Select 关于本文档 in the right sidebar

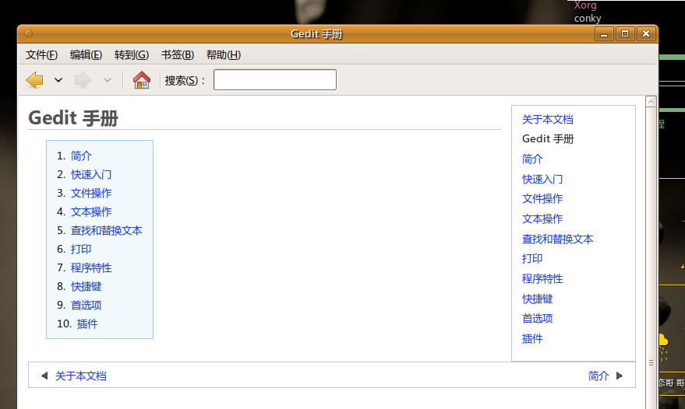547,120
